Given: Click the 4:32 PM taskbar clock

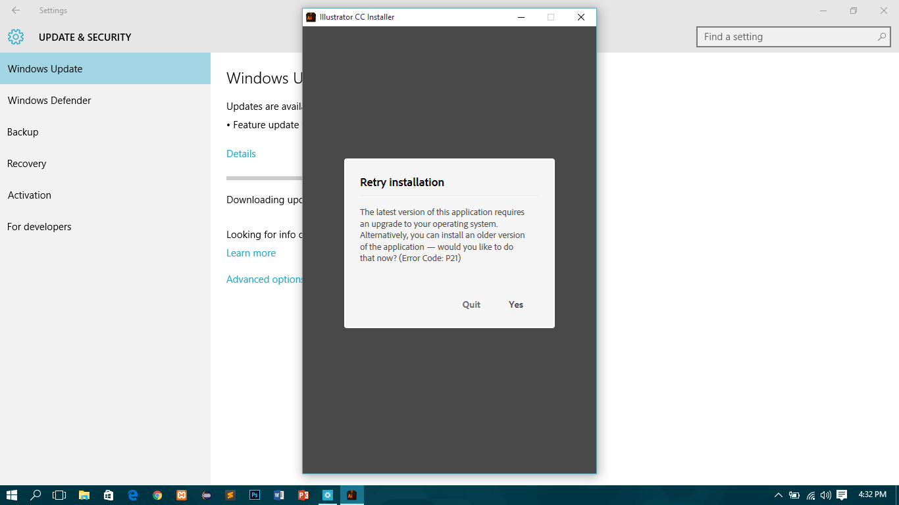Looking at the screenshot, I should click(873, 494).
